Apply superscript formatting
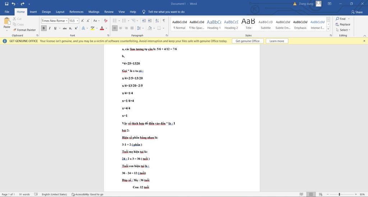Screen dimensions: 368x197 click(x=76, y=28)
